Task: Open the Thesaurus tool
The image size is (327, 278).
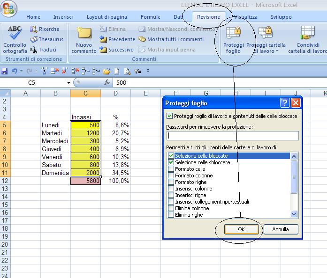Action: (x=47, y=39)
